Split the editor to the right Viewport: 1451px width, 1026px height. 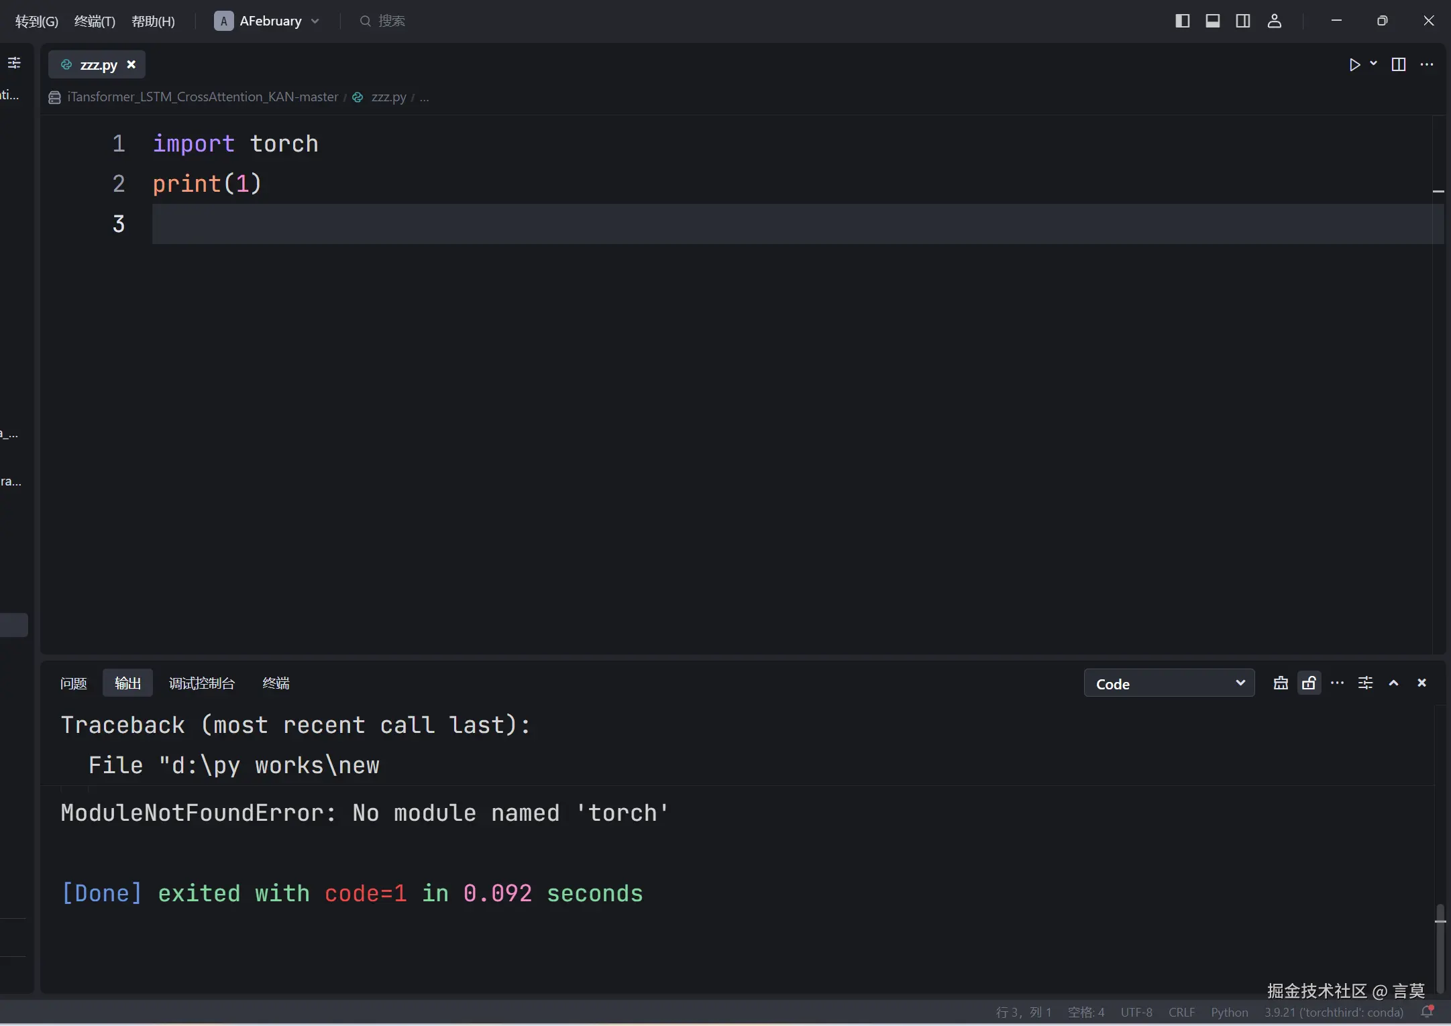coord(1399,64)
